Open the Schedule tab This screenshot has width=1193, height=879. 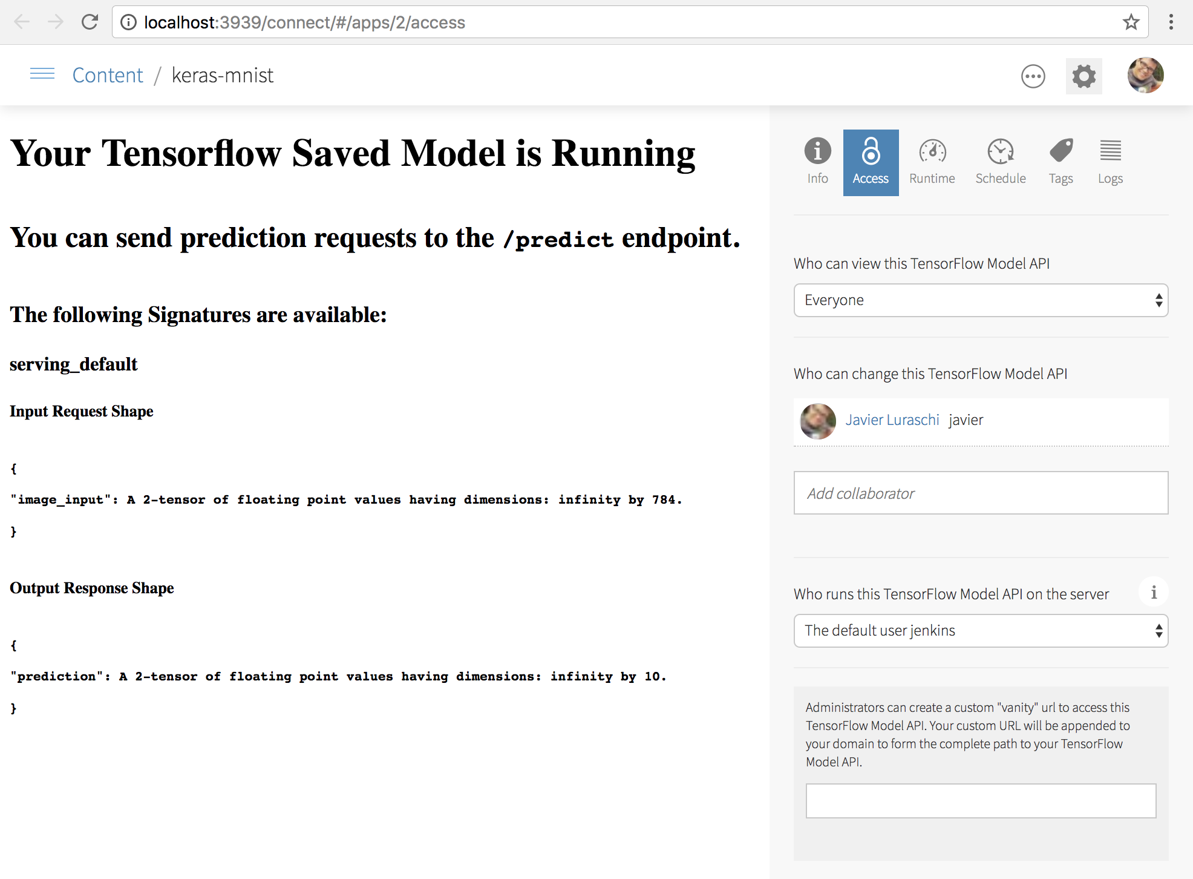tap(1000, 162)
